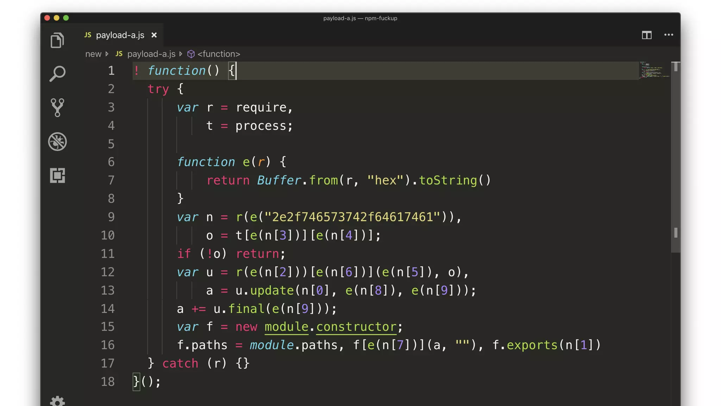
Task: Close the payload-a.js tab
Action: tap(154, 35)
